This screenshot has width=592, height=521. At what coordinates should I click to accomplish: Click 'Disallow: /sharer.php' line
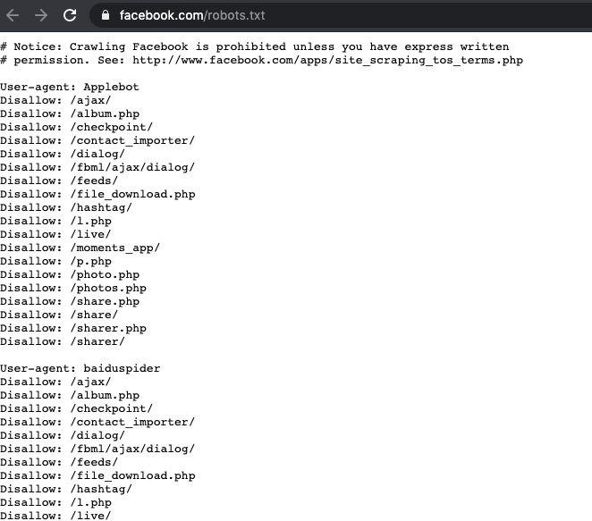click(73, 328)
